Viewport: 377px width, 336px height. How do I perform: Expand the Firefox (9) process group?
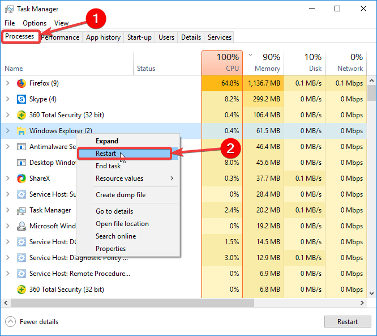[x=8, y=83]
